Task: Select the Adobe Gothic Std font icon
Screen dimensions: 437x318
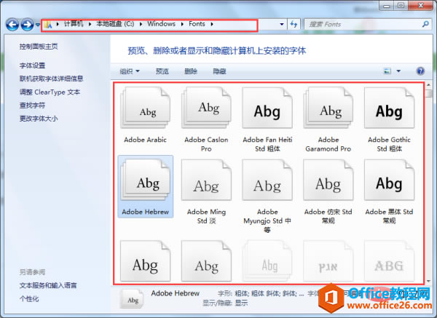Action: pos(389,108)
